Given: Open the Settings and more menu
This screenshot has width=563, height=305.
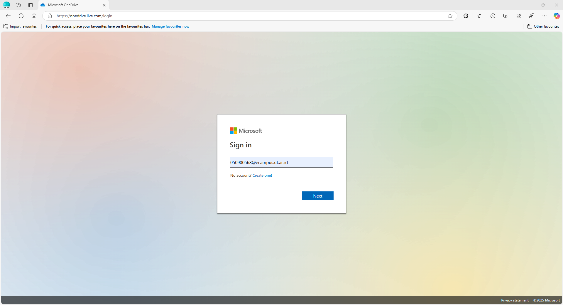Looking at the screenshot, I should coord(544,16).
